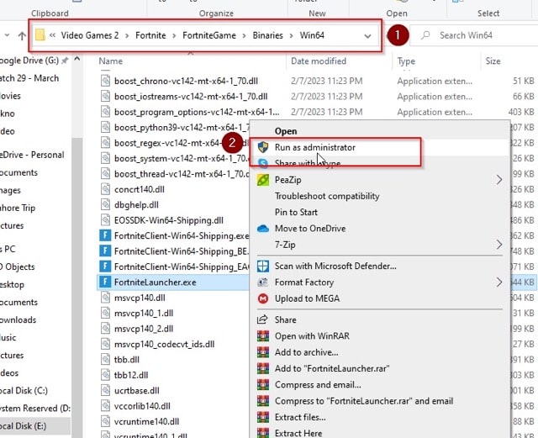Click the Format Factory icon

[x=263, y=282]
